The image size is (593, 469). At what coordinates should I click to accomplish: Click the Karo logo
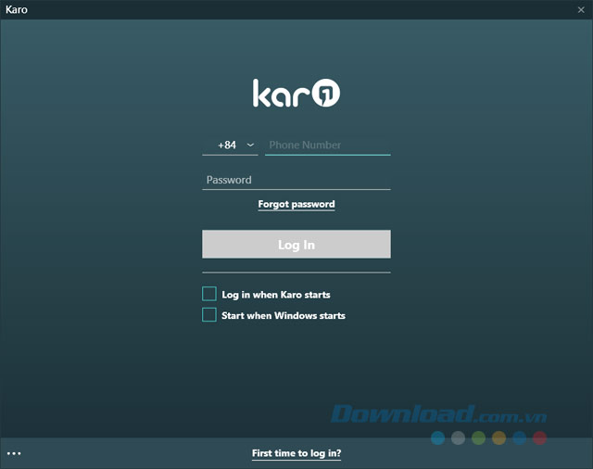[296, 94]
